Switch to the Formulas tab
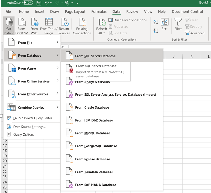211x193 pixels. [x=99, y=12]
